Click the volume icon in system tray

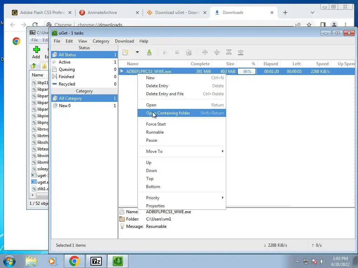(x=323, y=261)
